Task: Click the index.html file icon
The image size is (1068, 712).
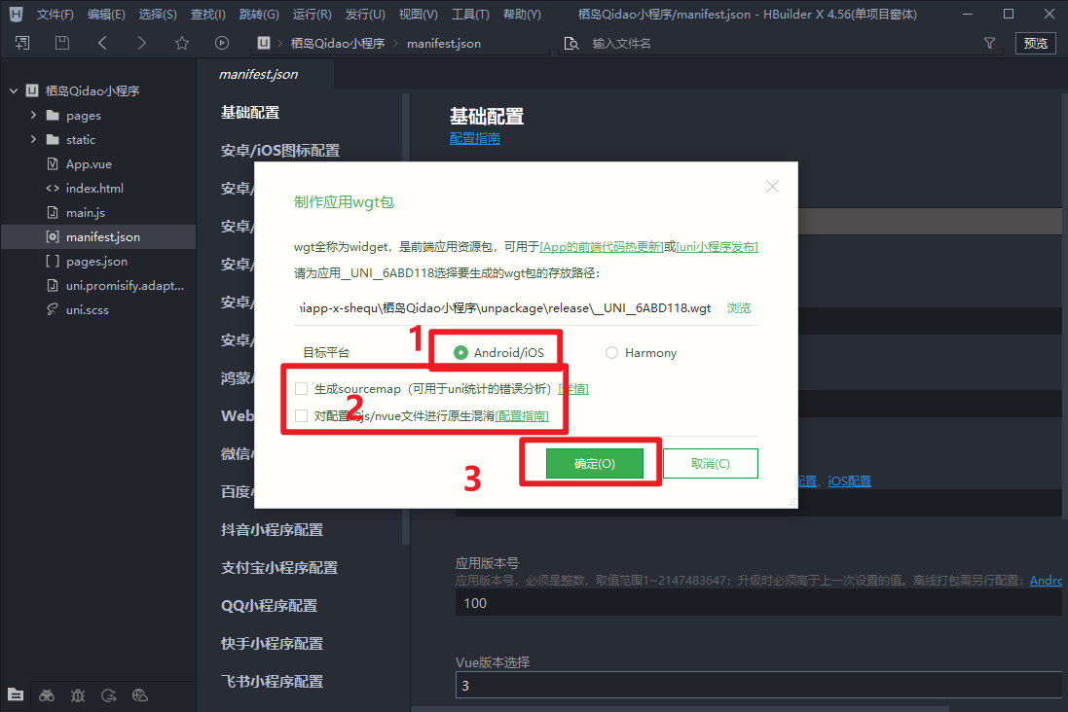Action: click(53, 188)
